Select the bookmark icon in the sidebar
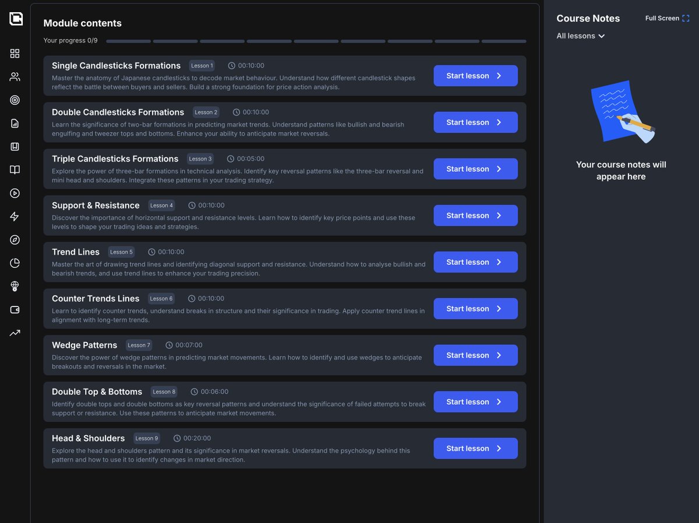699x523 pixels. coord(15,146)
